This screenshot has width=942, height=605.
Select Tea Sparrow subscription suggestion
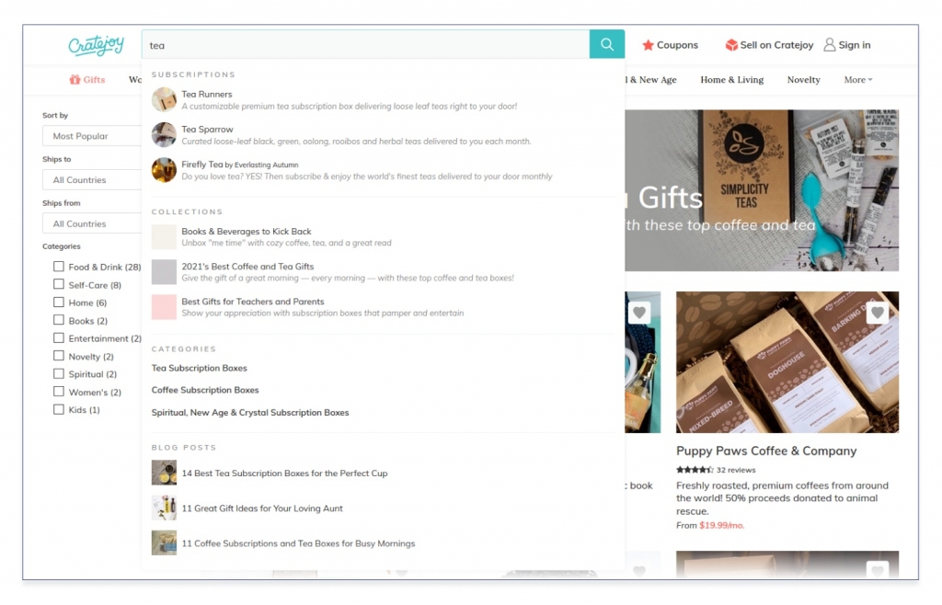coord(384,134)
